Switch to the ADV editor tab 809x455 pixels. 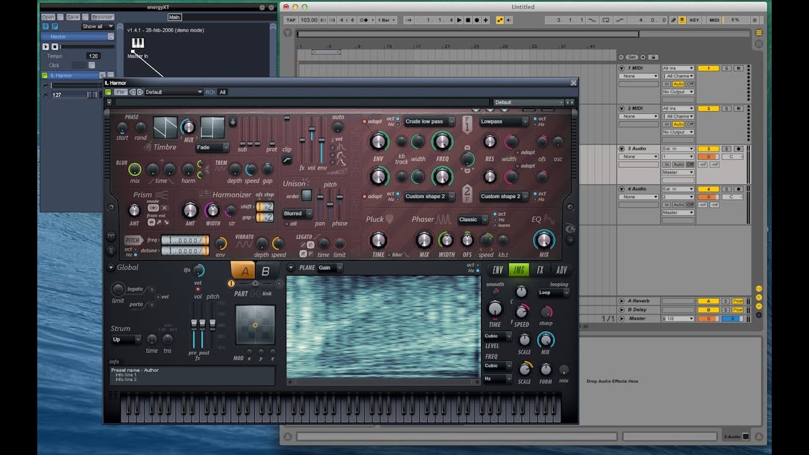coord(561,270)
